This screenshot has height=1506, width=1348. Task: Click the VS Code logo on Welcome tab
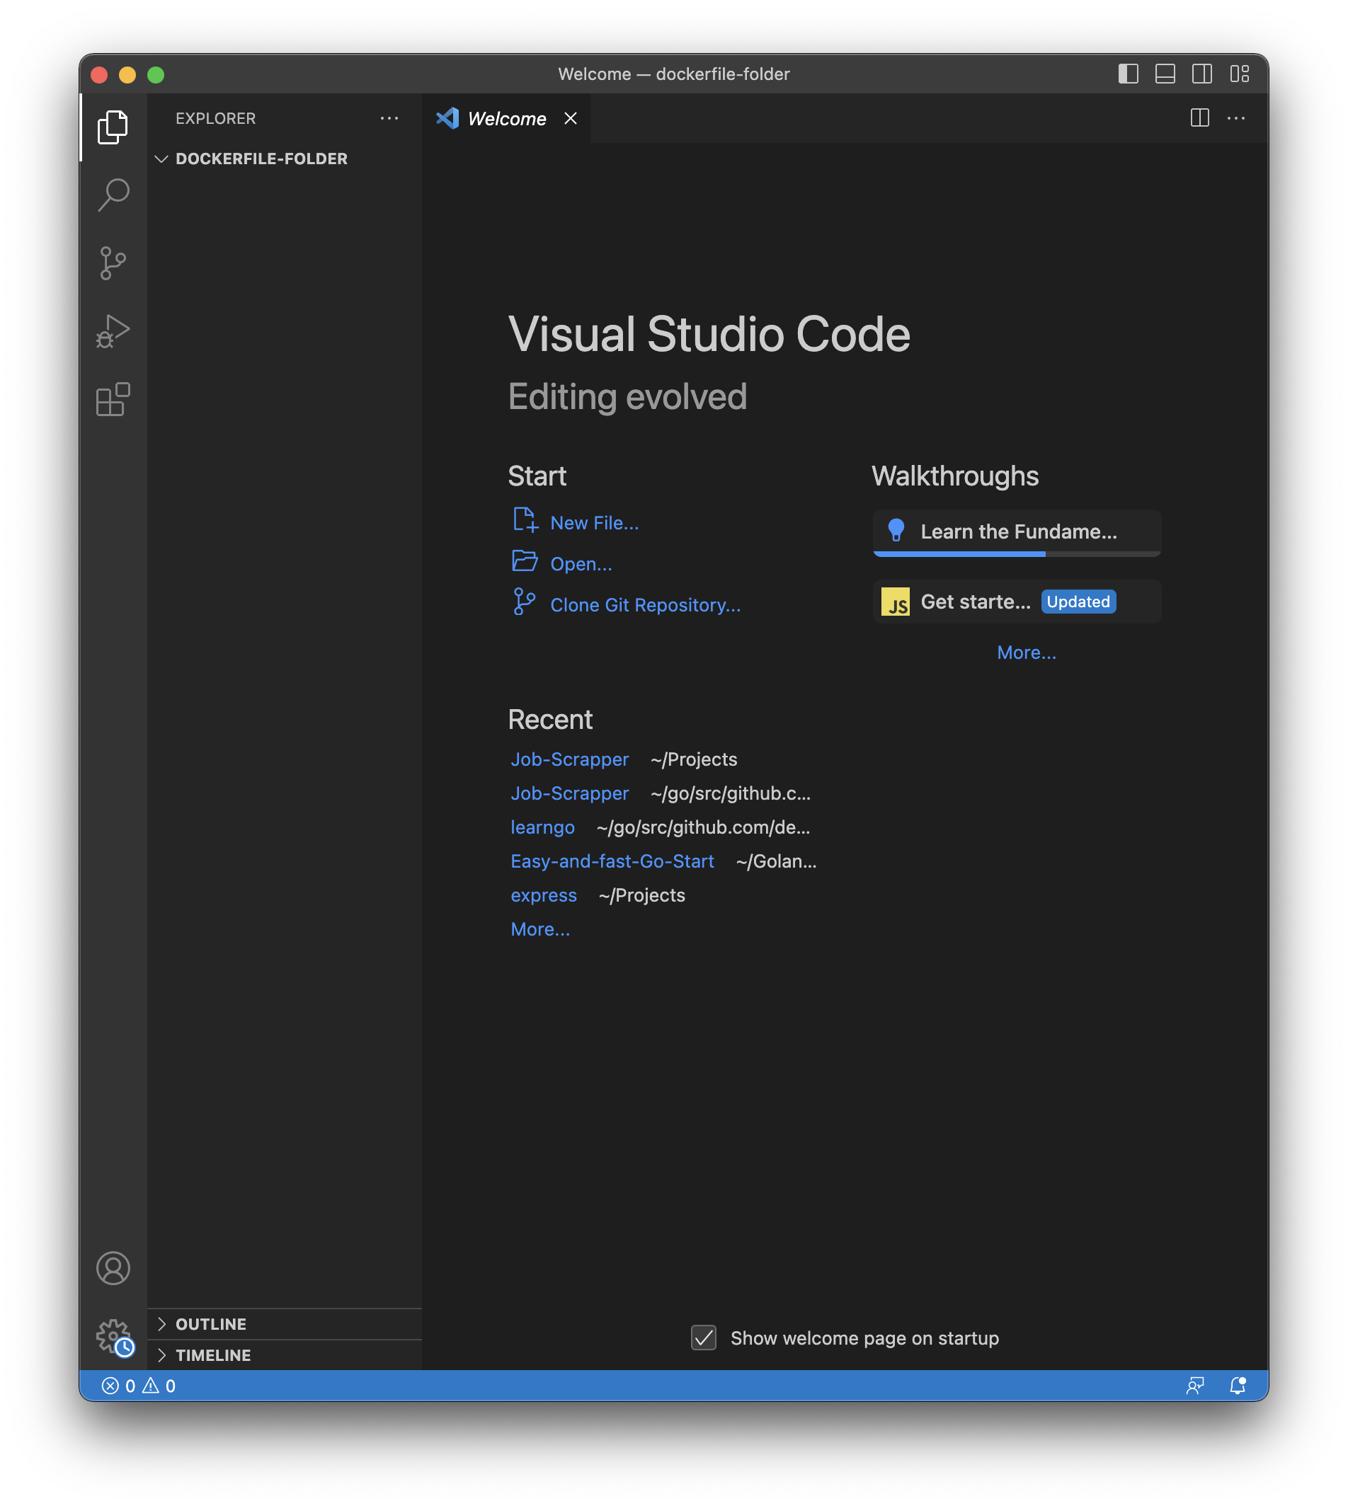point(447,118)
